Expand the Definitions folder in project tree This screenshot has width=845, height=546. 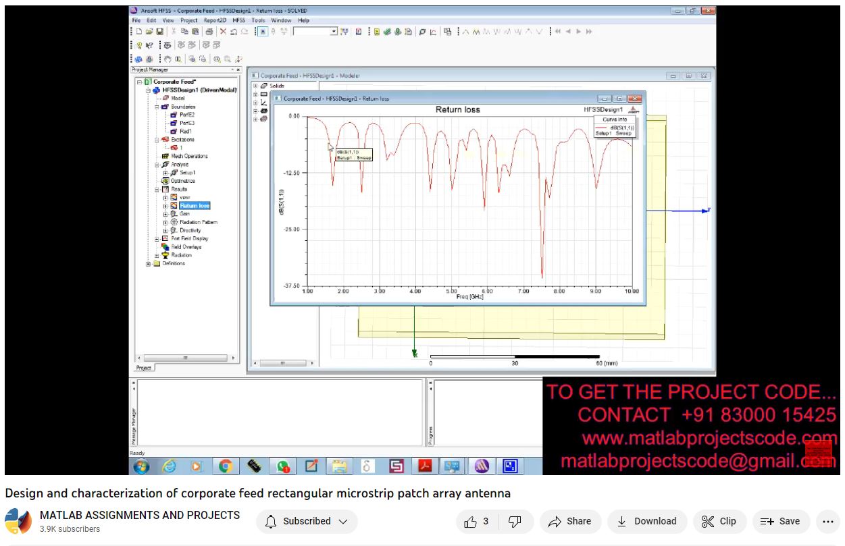149,264
